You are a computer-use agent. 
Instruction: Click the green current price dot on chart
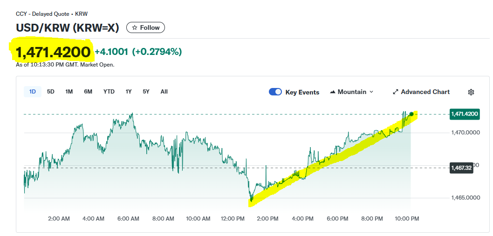pos(411,114)
